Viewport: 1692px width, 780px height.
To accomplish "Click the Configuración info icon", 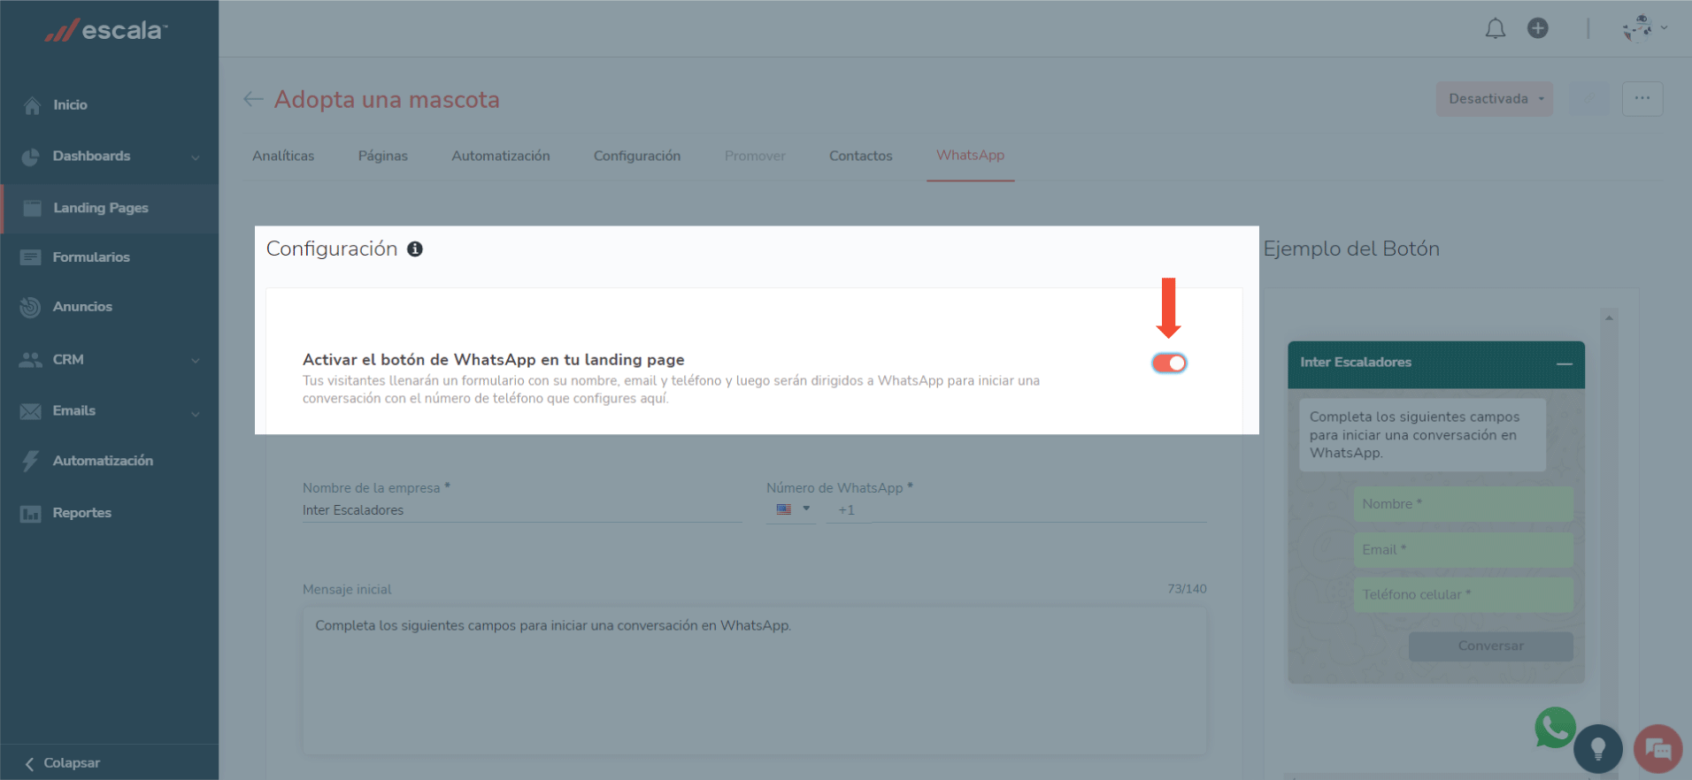I will [414, 249].
